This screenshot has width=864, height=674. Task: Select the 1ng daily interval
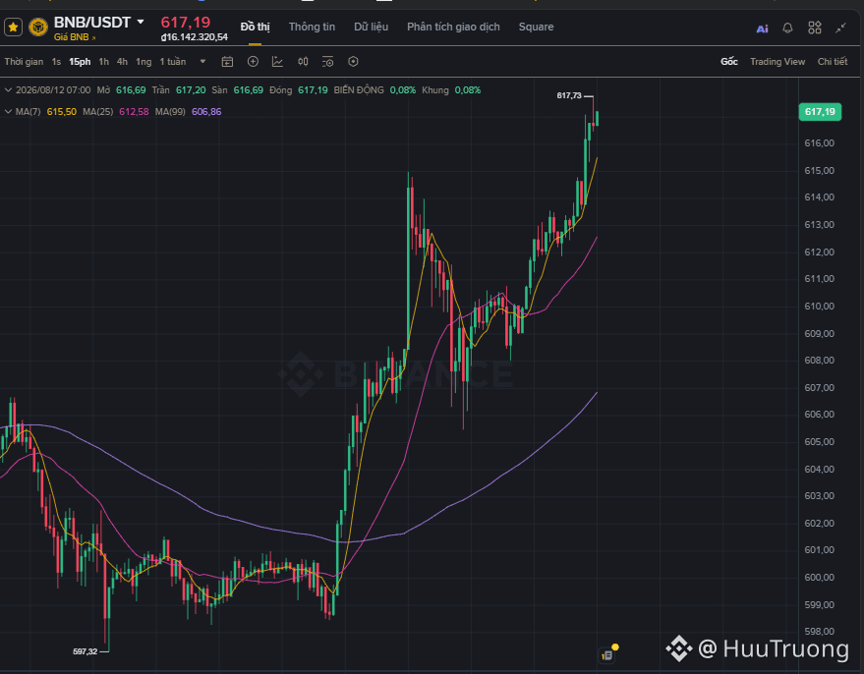pos(144,62)
